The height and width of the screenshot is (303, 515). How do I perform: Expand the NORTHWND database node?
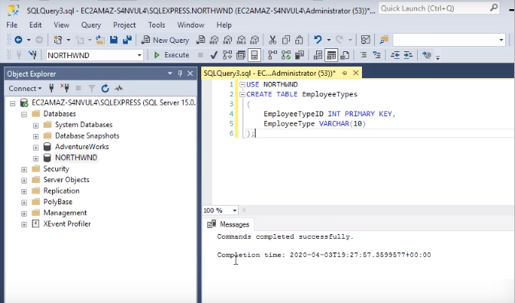pos(36,158)
